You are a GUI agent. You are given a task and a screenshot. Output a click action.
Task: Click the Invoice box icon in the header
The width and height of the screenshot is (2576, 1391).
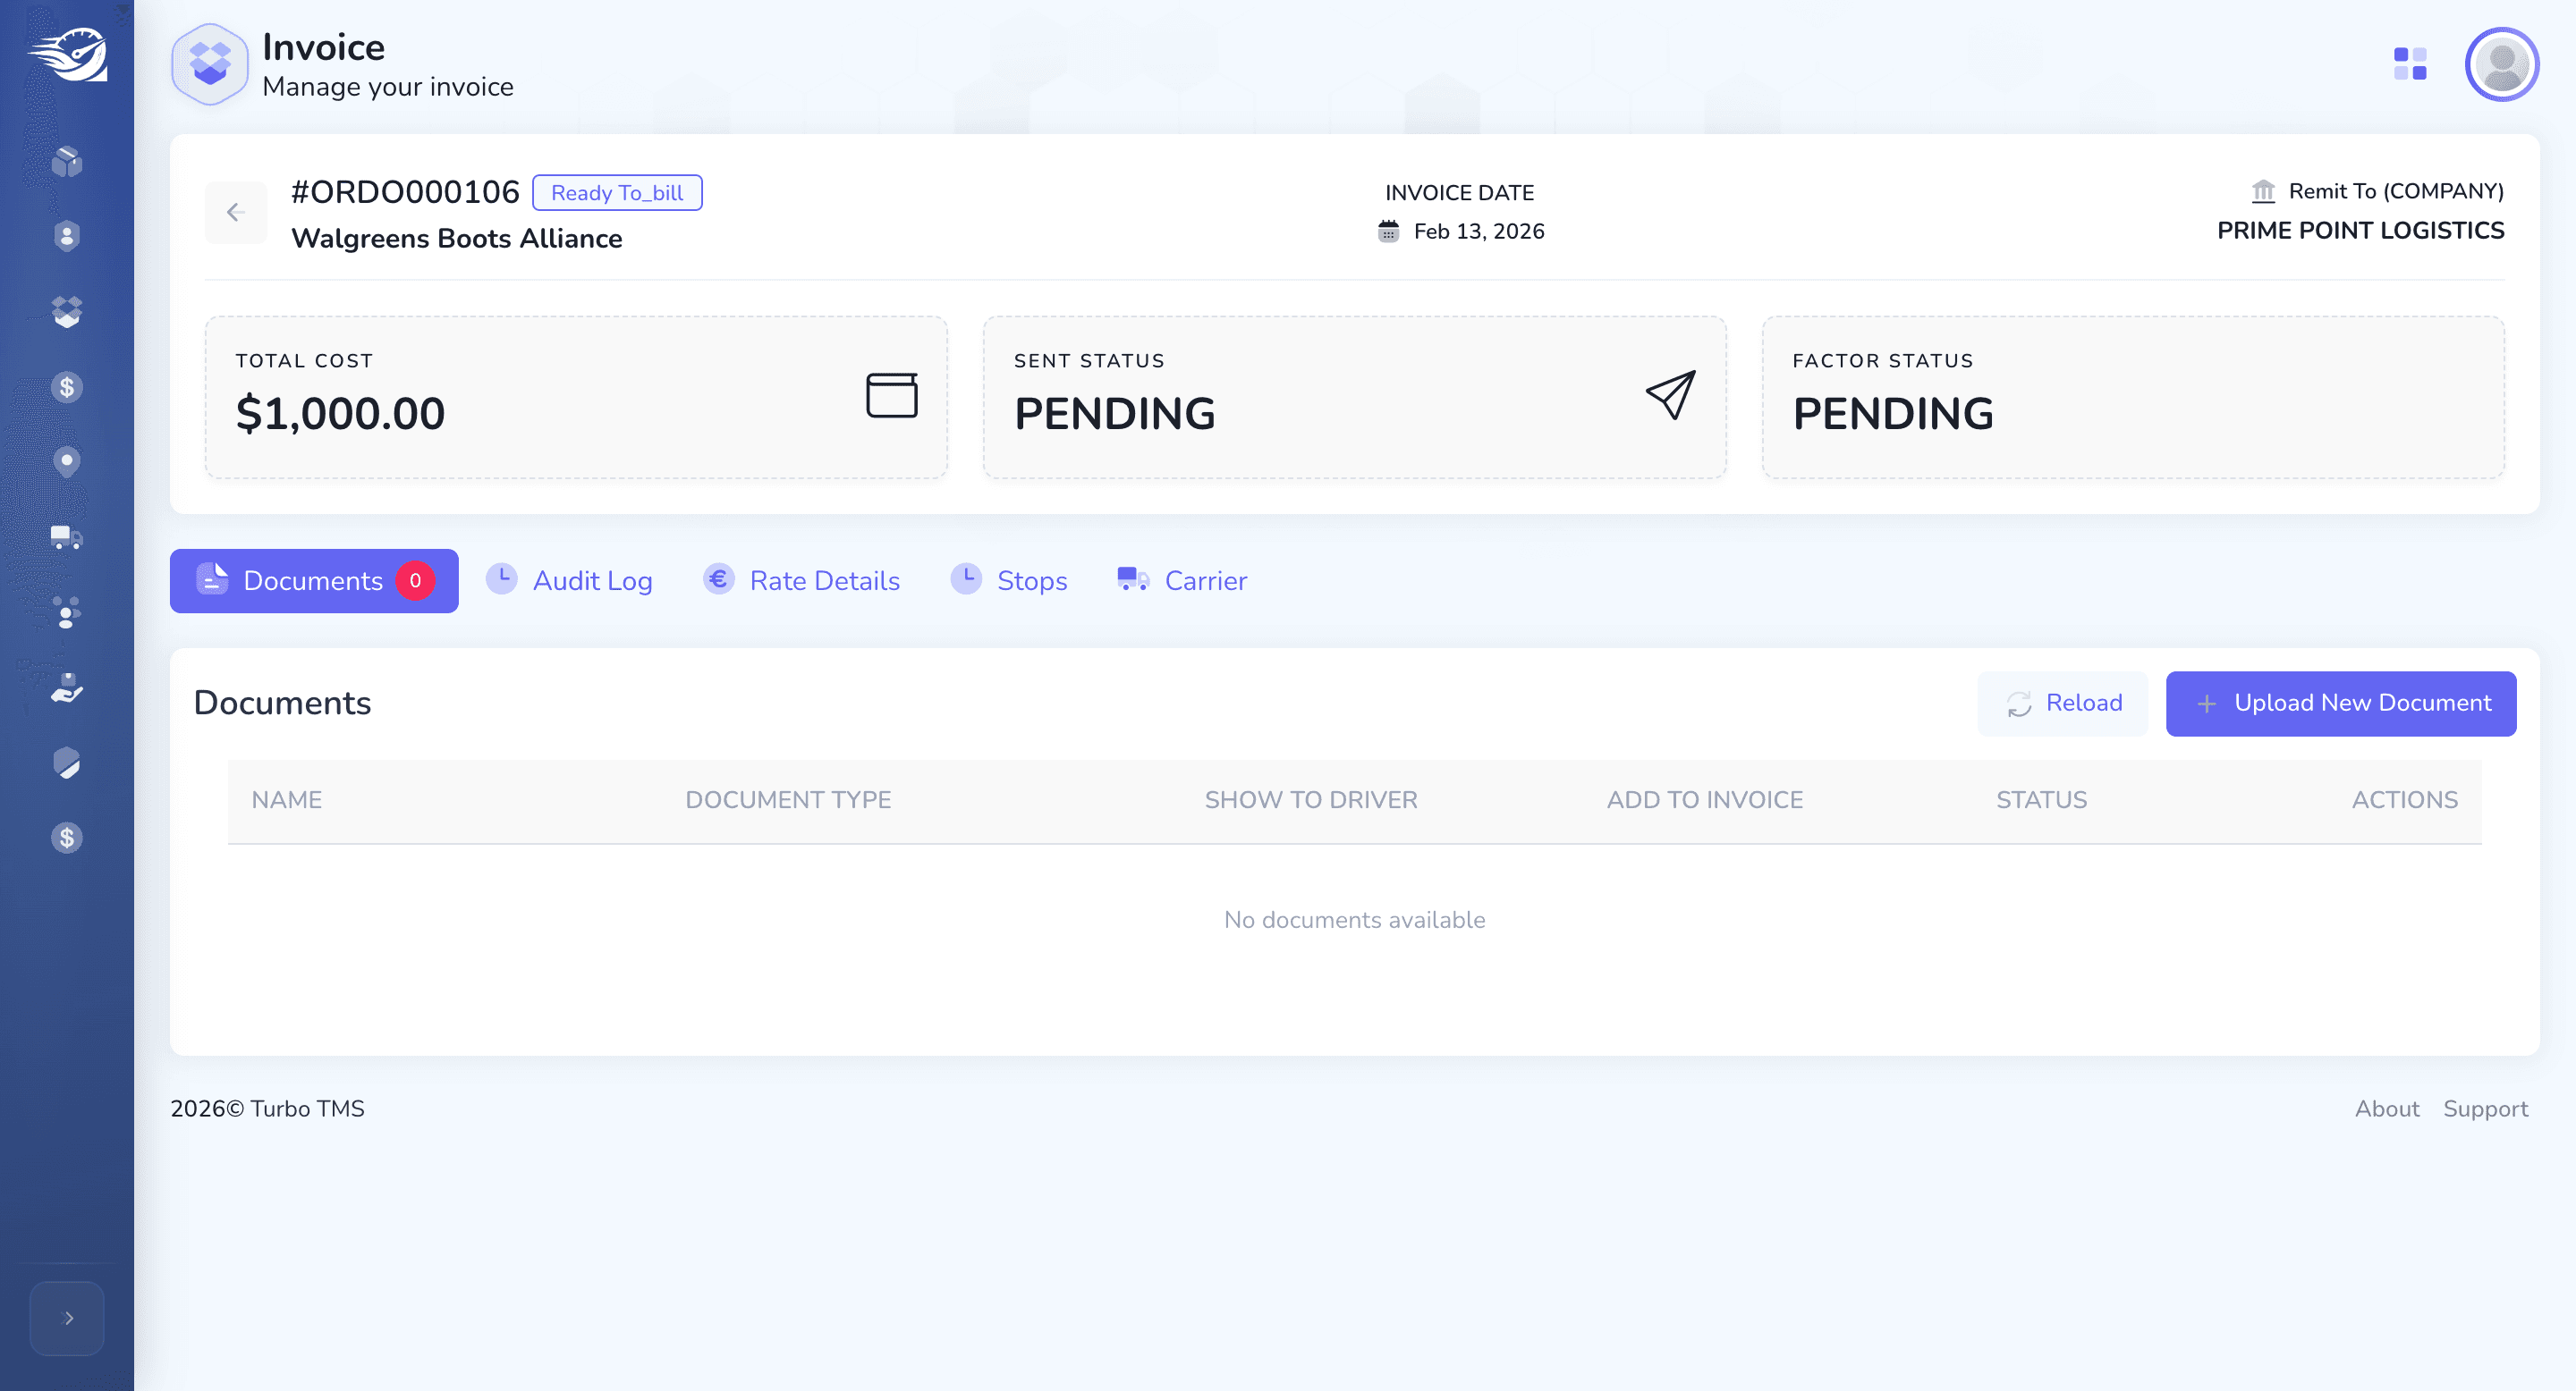tap(210, 64)
